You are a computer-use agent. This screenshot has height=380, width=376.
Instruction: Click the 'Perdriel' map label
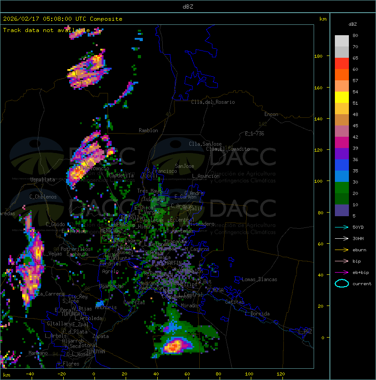pos(110,264)
